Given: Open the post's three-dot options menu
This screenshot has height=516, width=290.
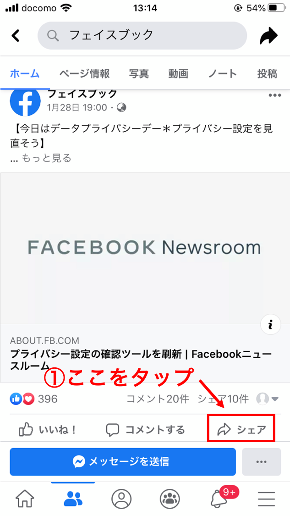Looking at the screenshot, I should click(275, 95).
